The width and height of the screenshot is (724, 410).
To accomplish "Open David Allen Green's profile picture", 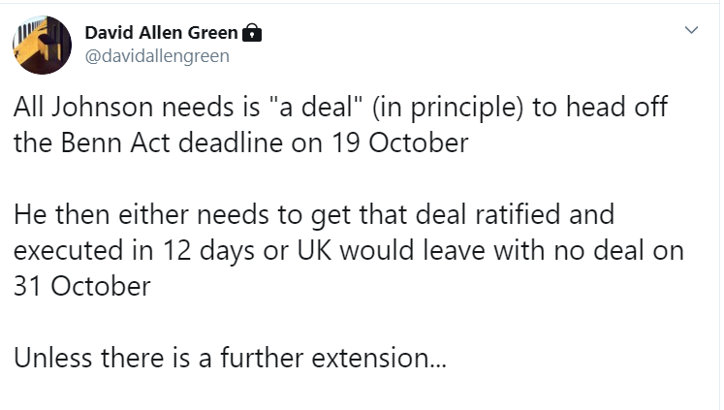I will pos(42,45).
